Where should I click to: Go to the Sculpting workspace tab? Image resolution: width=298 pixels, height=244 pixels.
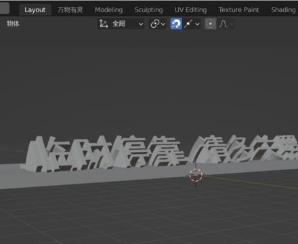point(148,10)
